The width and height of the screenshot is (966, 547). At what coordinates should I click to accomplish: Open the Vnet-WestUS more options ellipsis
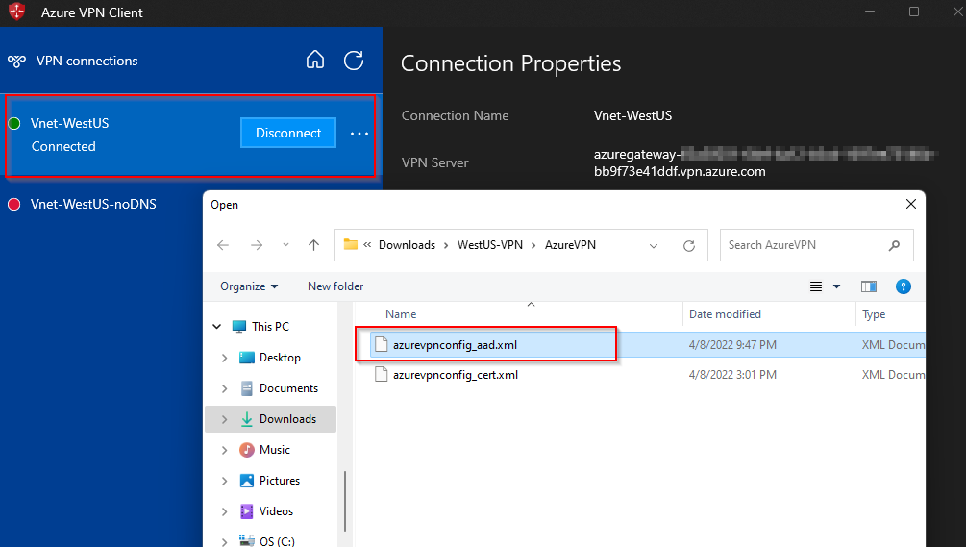tap(359, 133)
